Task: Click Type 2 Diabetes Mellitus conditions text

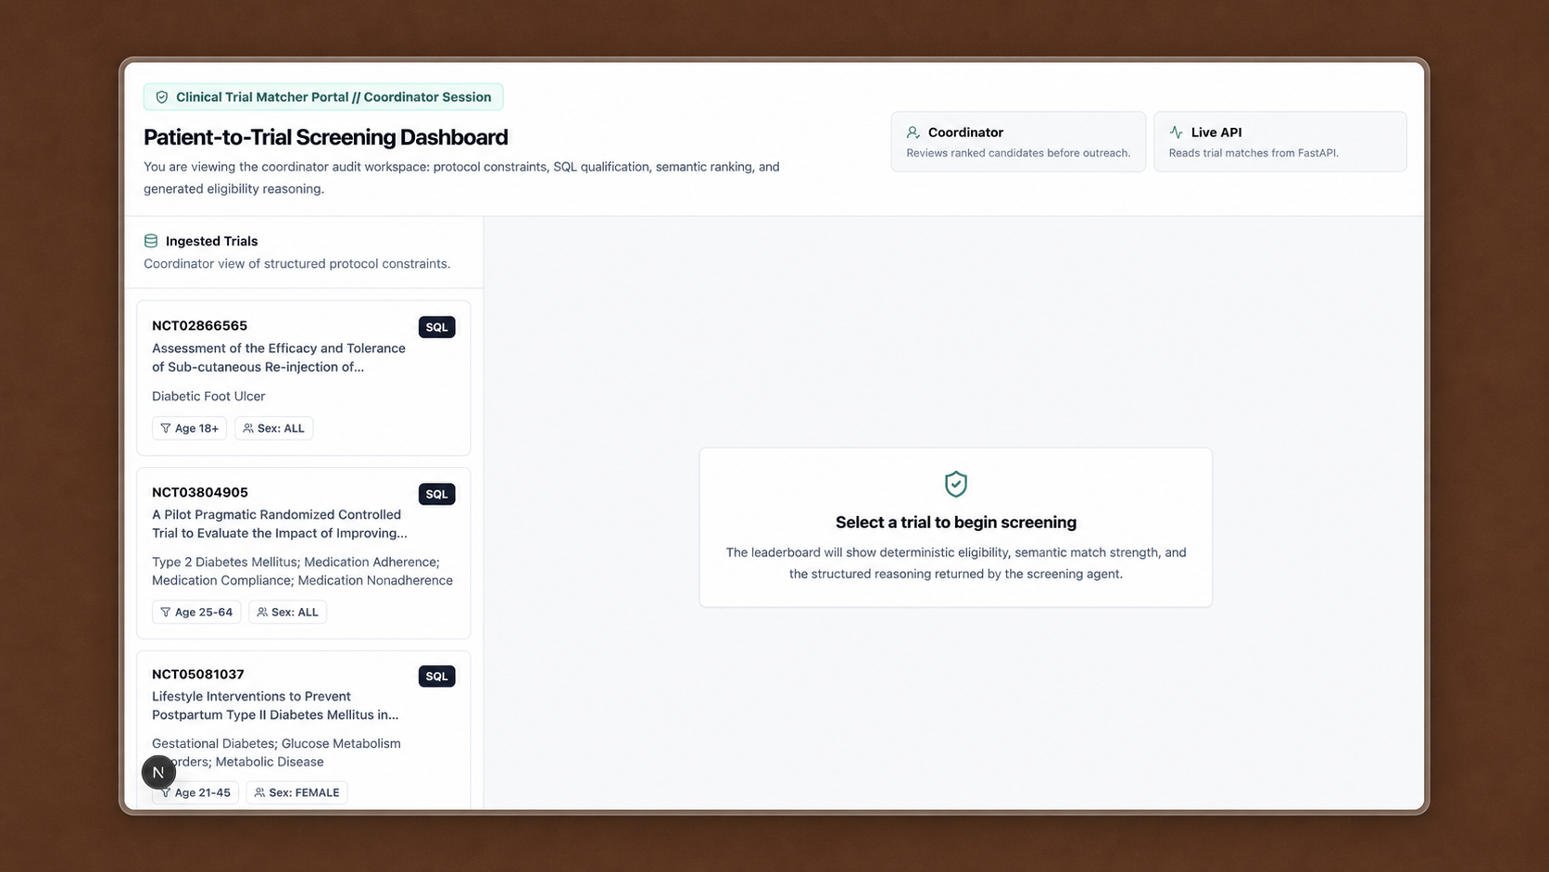Action: coord(302,572)
